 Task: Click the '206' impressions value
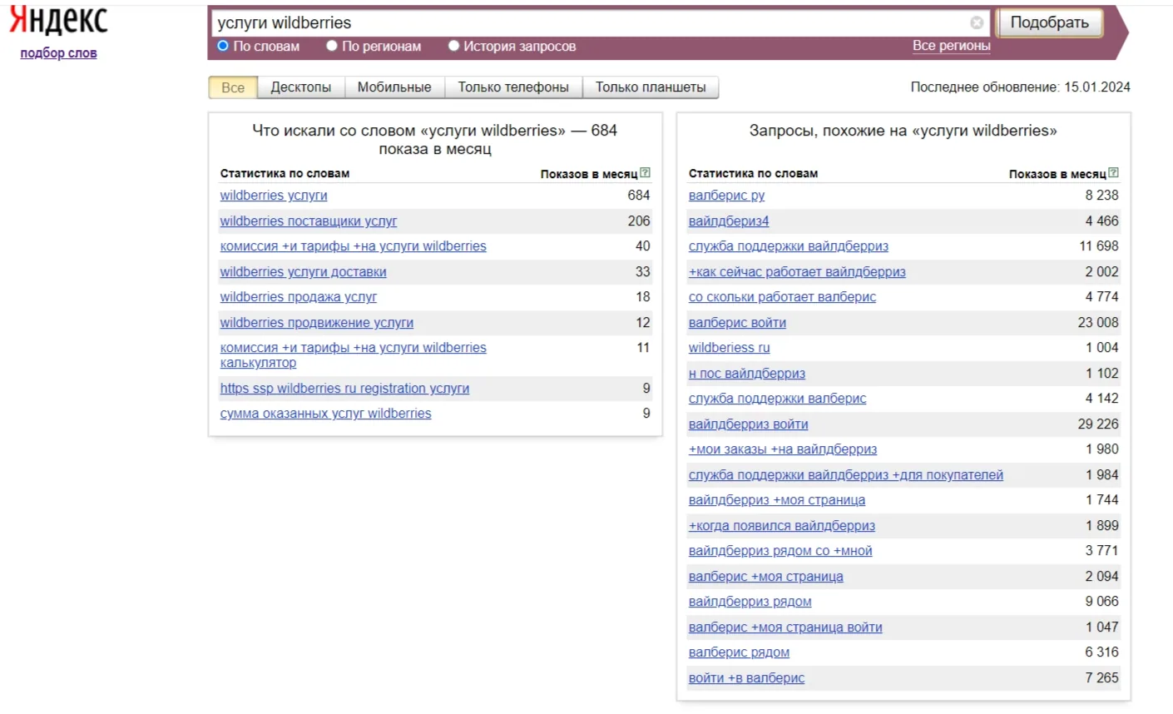(x=639, y=221)
